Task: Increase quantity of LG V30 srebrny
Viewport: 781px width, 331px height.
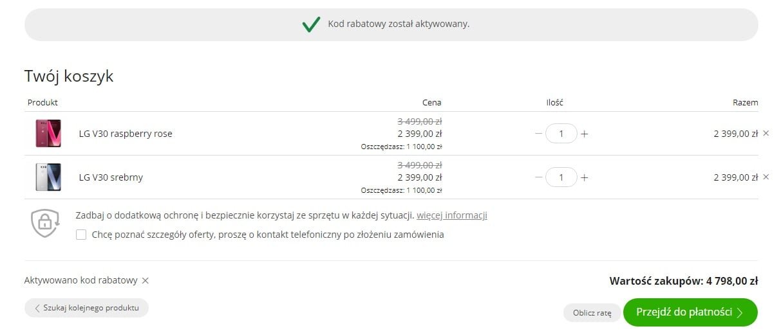Action: click(584, 177)
